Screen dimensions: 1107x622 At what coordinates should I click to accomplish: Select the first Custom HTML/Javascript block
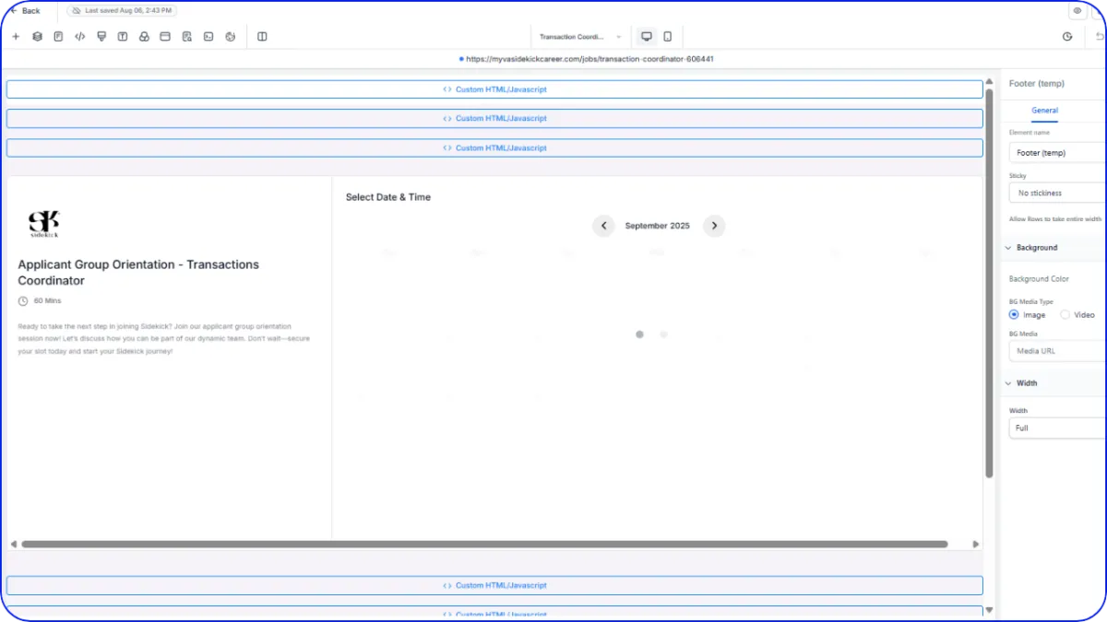point(494,89)
